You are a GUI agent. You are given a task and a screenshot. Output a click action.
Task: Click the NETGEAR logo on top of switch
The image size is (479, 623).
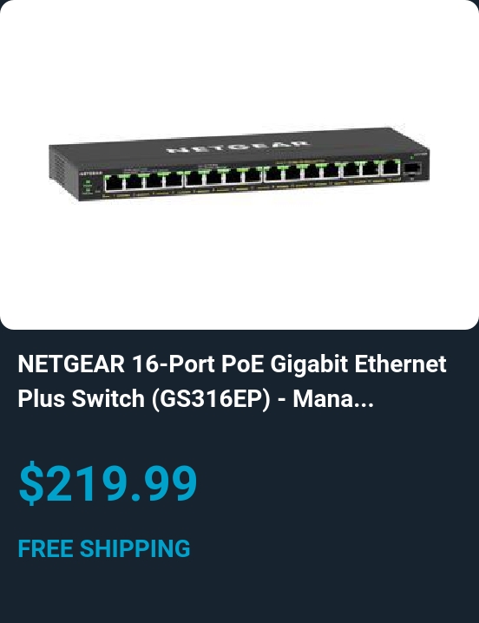(238, 147)
